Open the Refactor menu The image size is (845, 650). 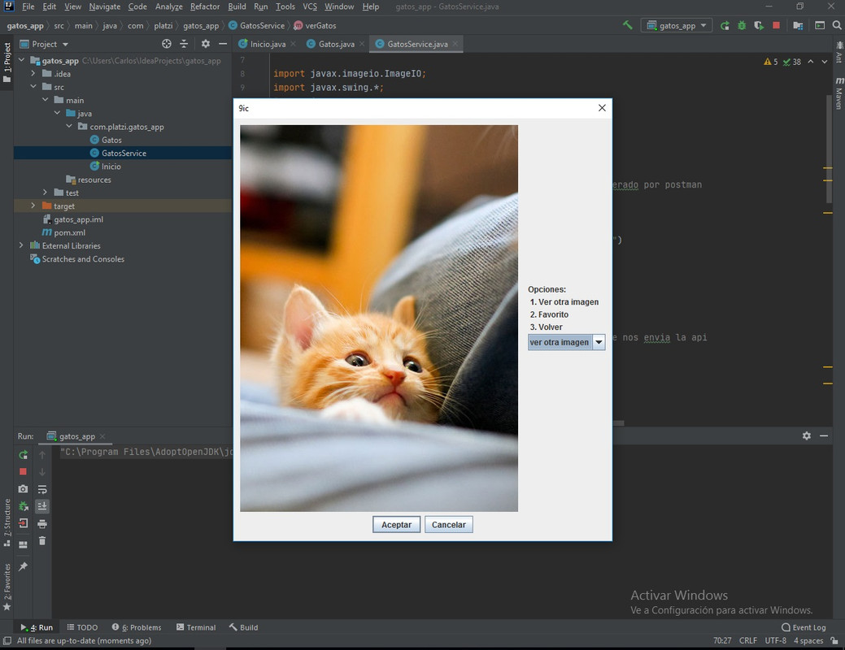tap(205, 6)
